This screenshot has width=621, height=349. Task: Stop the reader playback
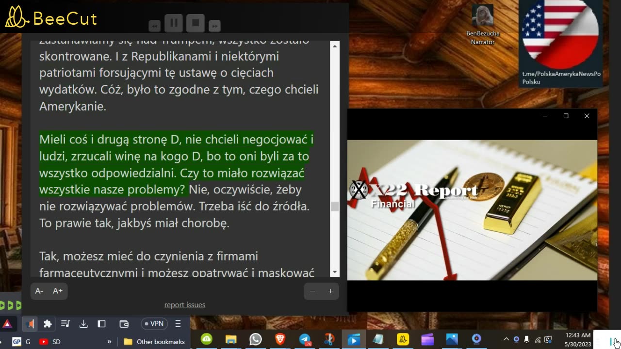[196, 23]
